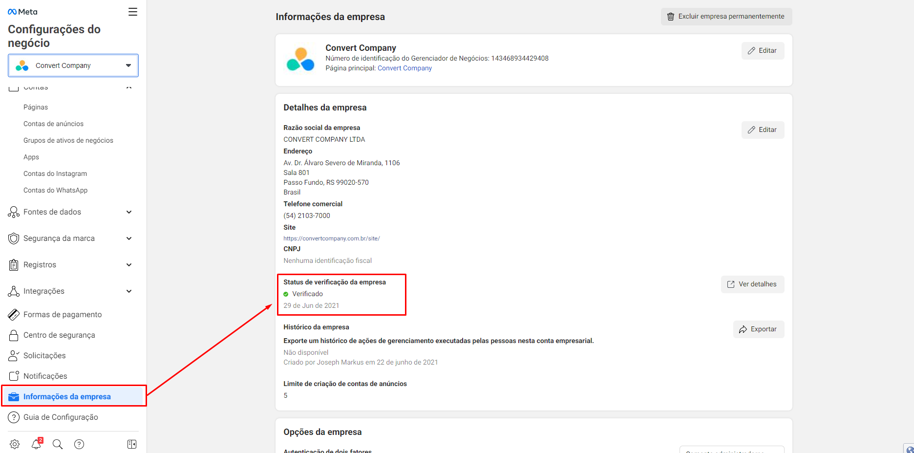This screenshot has height=453, width=914.
Task: Open Solicitações via its person icon
Action: 14,356
